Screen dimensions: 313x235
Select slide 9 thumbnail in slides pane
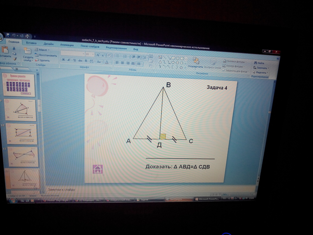click(20, 110)
